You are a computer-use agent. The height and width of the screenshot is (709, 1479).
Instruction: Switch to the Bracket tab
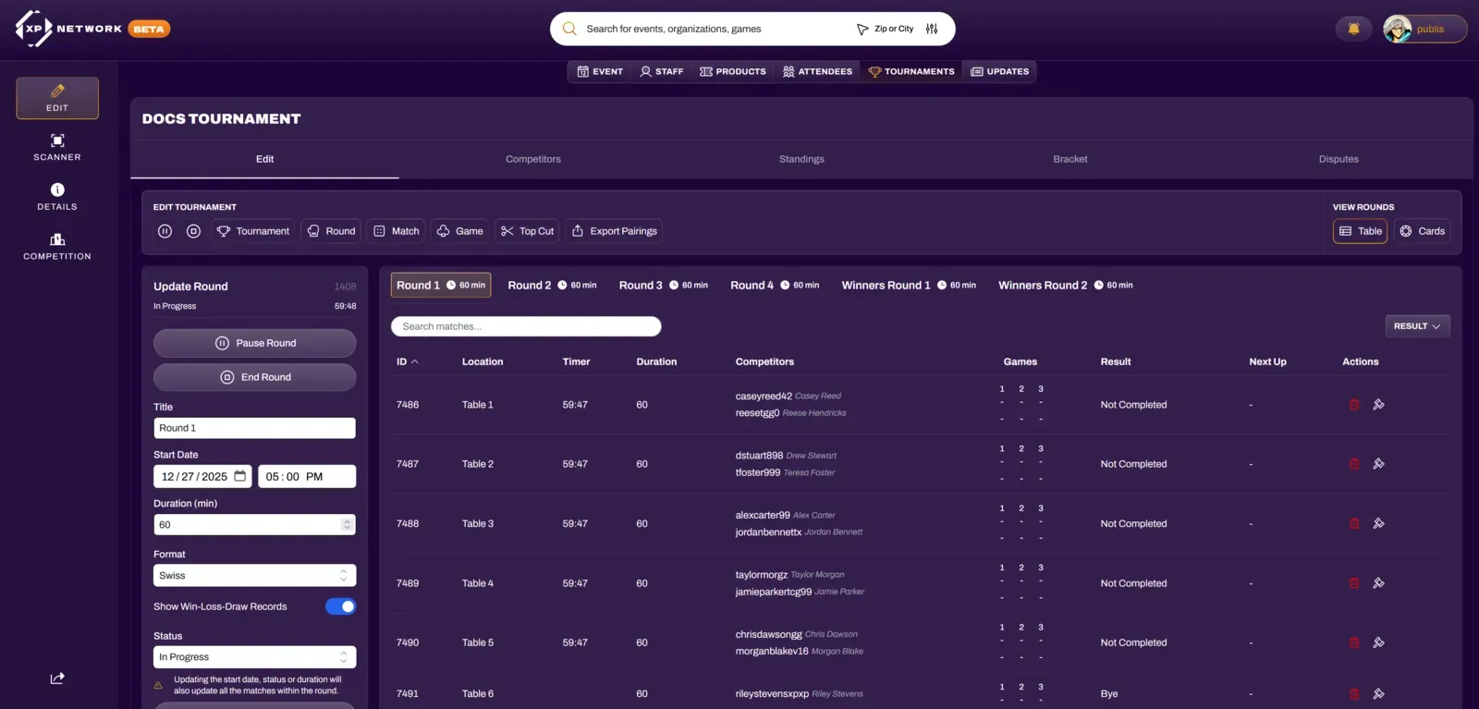1070,159
